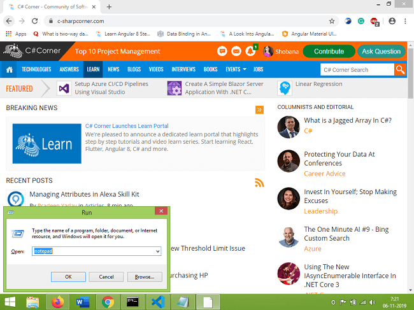Open the Answers menu item
This screenshot has width=414, height=310.
click(69, 69)
